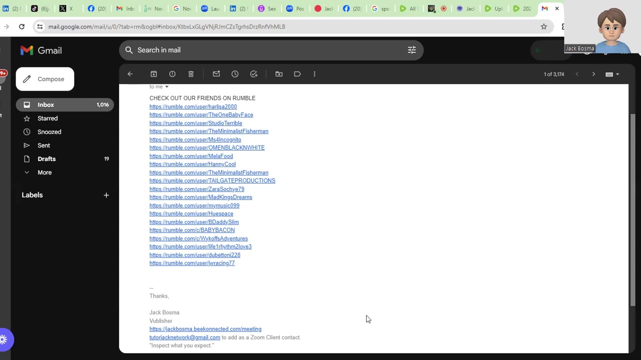The width and height of the screenshot is (641, 360).
Task: Open the mymusic099 Rumble link
Action: (194, 205)
